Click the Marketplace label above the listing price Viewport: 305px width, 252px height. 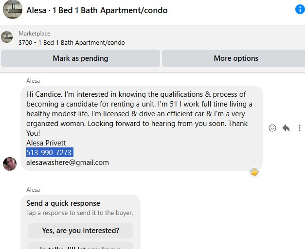click(34, 34)
